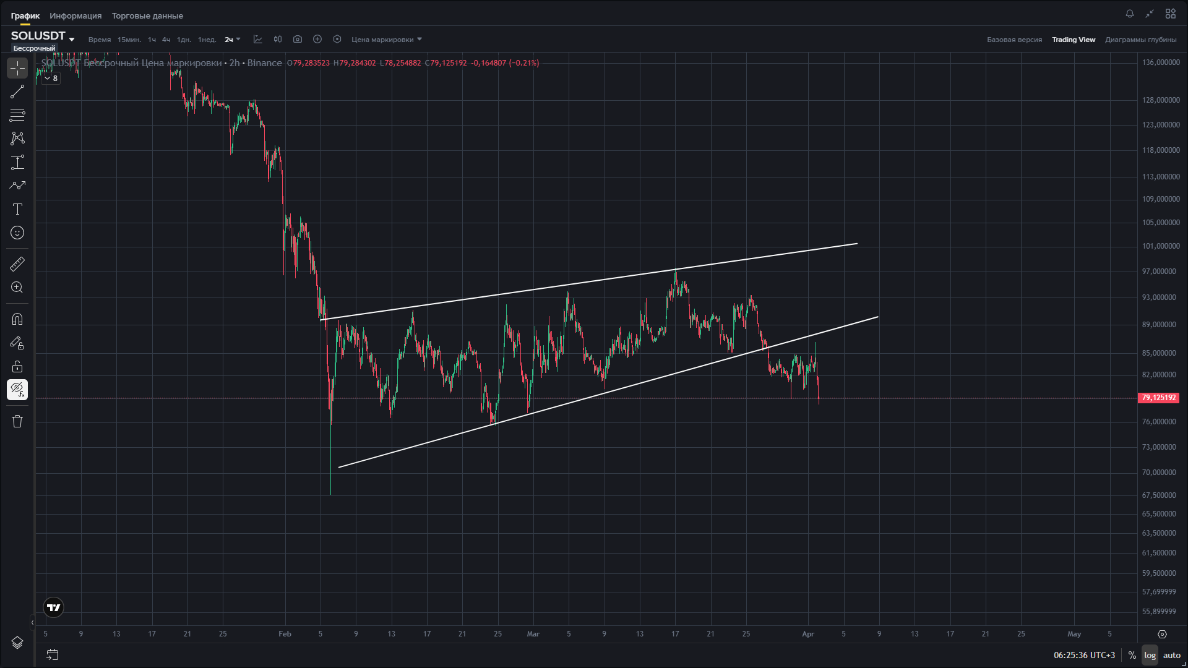Toggle hide all drawings eye icon
Screen dimensions: 1188x668
point(17,390)
